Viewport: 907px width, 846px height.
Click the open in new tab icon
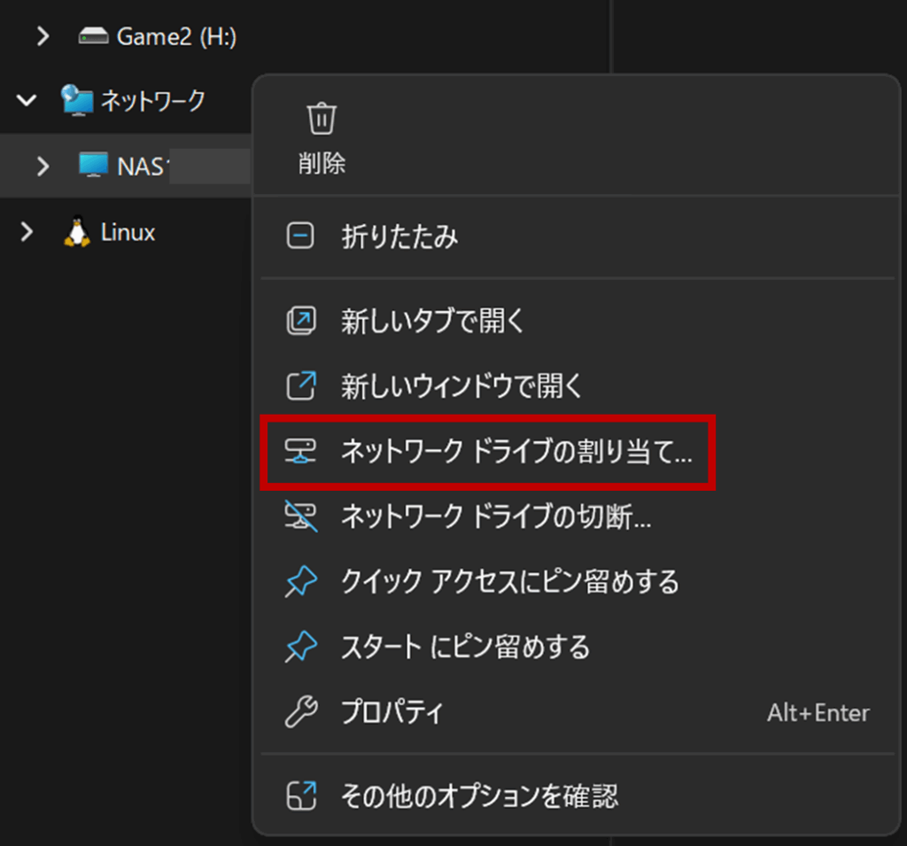(301, 321)
